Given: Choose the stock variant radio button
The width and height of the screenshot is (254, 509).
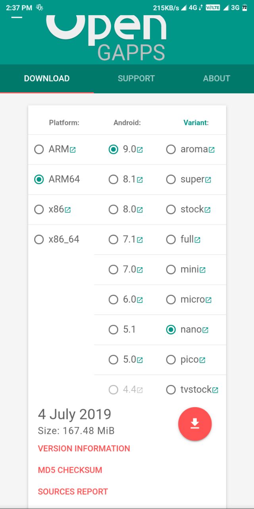Looking at the screenshot, I should pyautogui.click(x=171, y=210).
